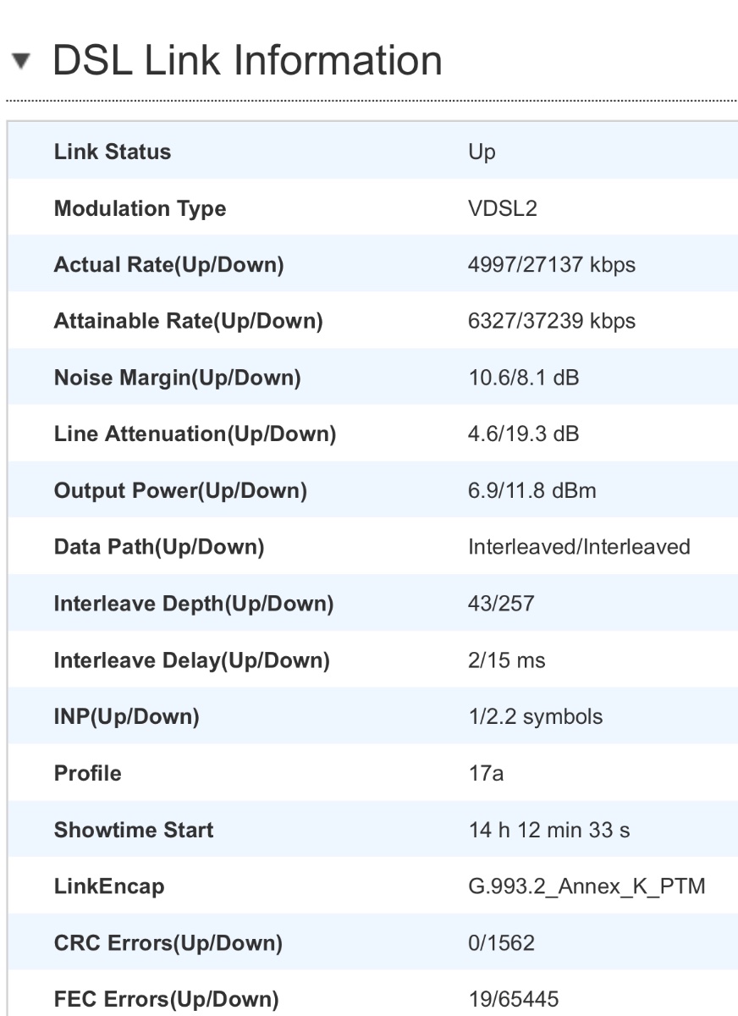Click the DSL Link Information heading
Viewport: 738px width, 1016px height.
[247, 61]
